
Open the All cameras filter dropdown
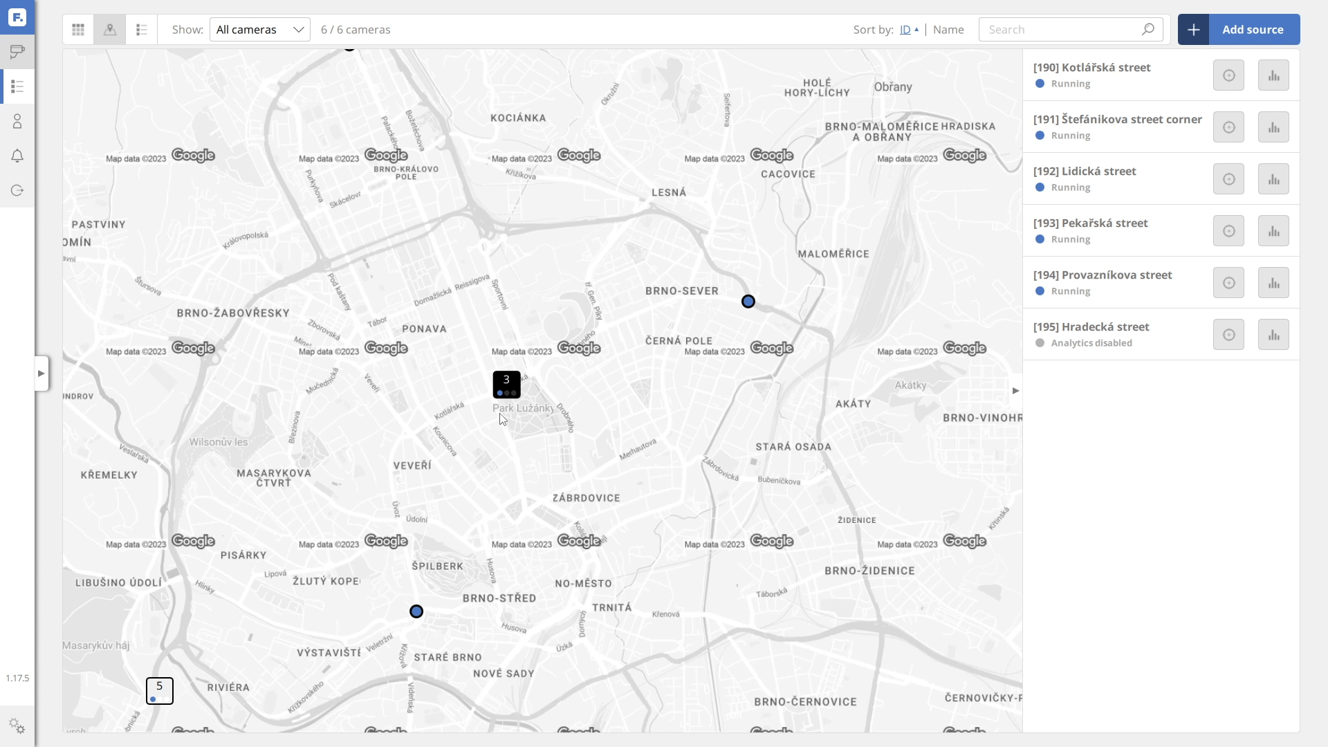(x=259, y=30)
